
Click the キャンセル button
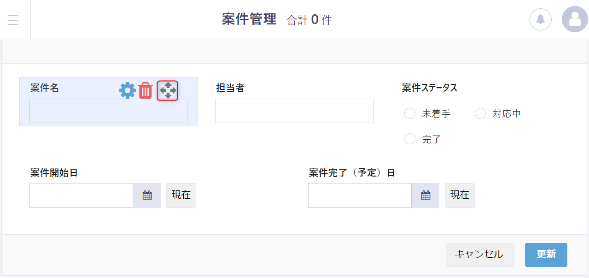pyautogui.click(x=480, y=254)
